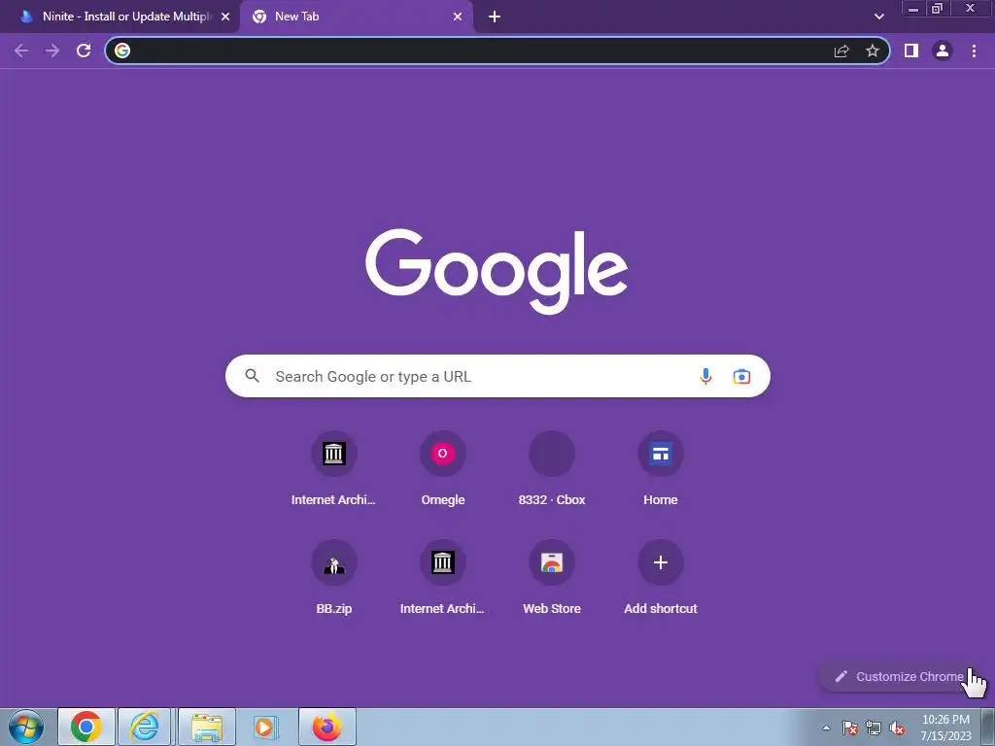The width and height of the screenshot is (995, 746).
Task: Open the Chrome three-dot menu
Action: click(x=974, y=51)
